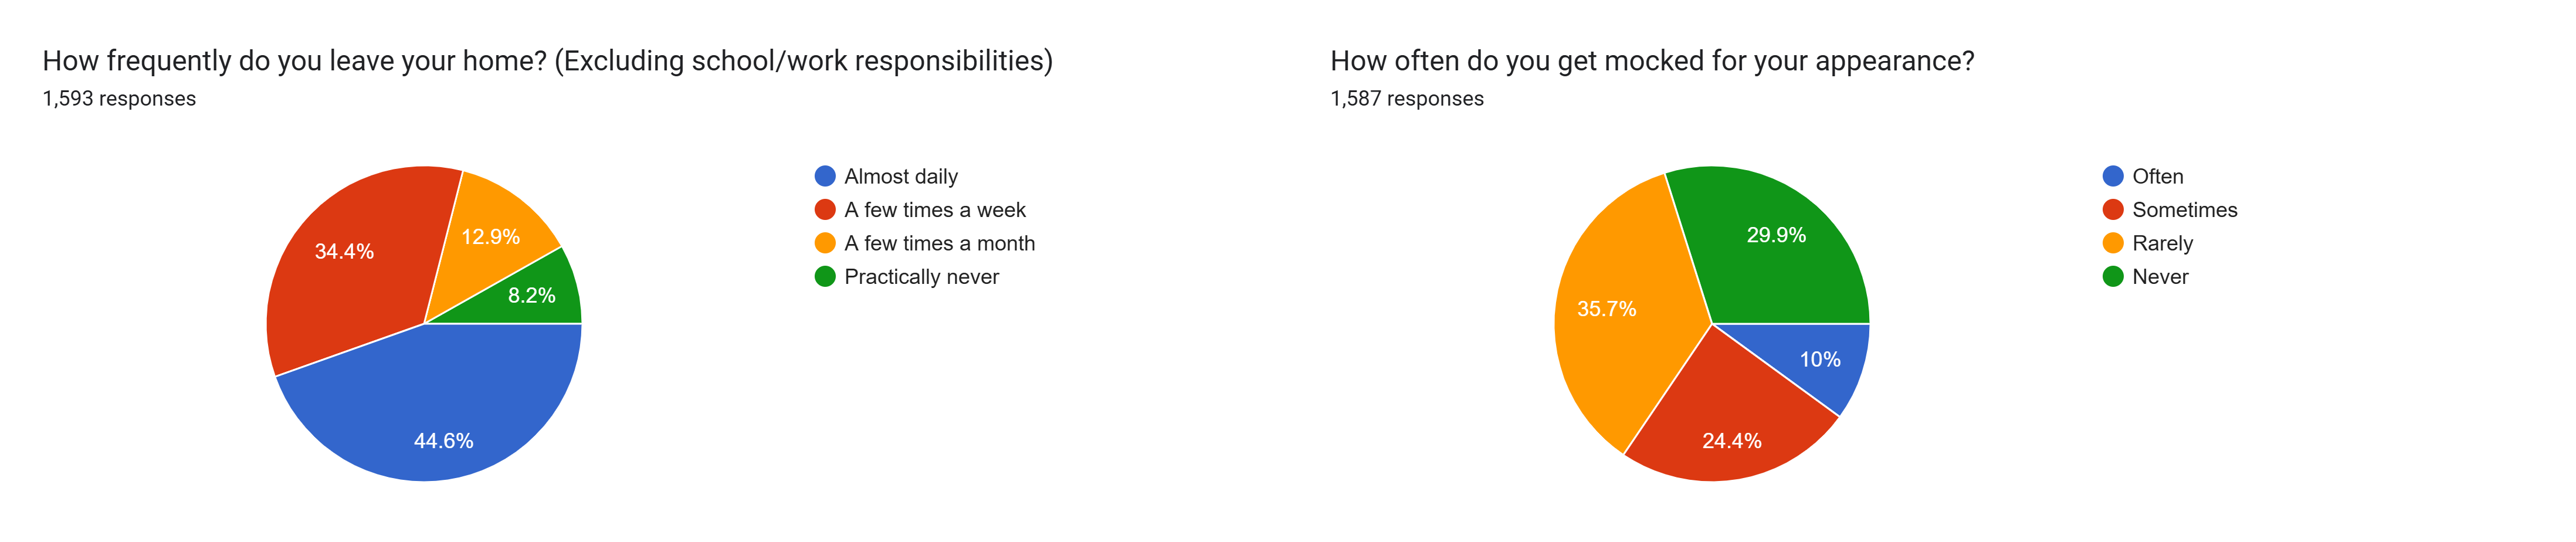Click the '1,587 responses' text
Image resolution: width=2576 pixels, height=542 pixels.
[1406, 99]
